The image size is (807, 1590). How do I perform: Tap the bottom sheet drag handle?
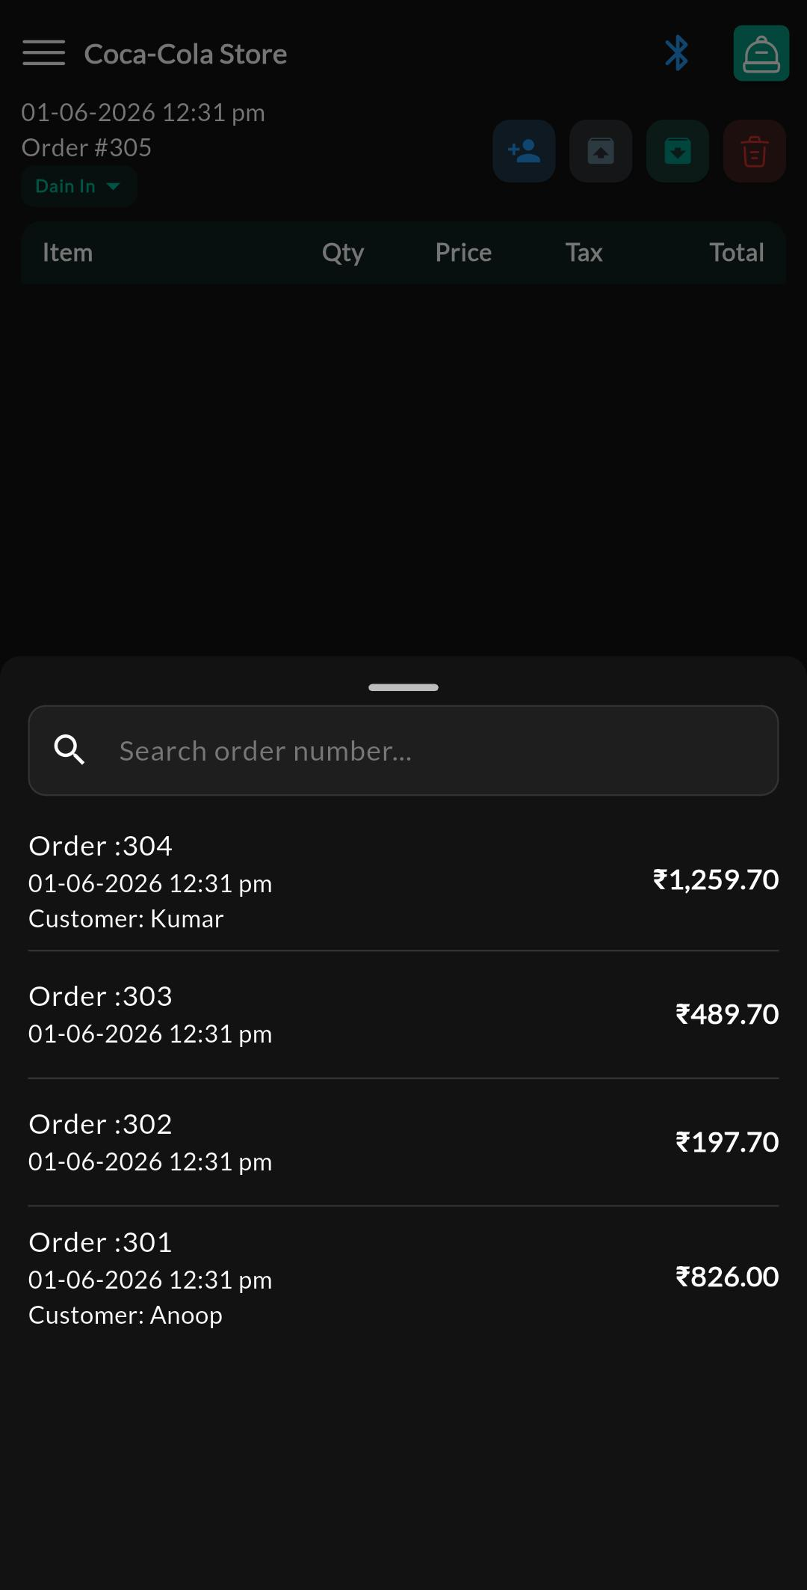(x=403, y=687)
